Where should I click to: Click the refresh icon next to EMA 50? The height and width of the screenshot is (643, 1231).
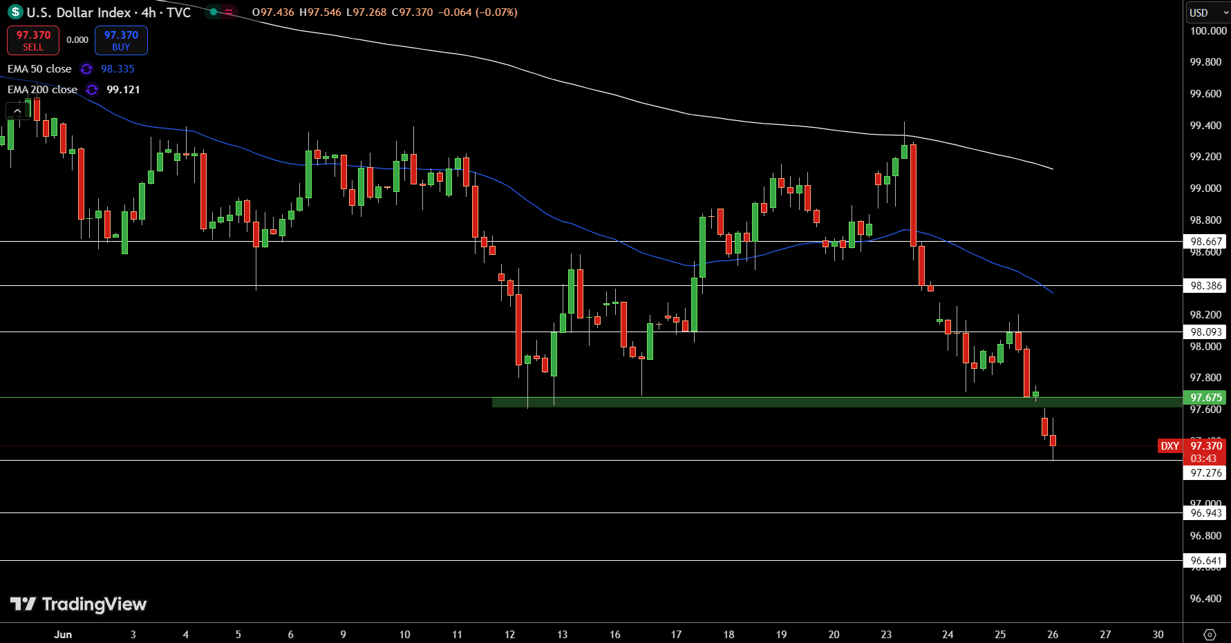(86, 69)
